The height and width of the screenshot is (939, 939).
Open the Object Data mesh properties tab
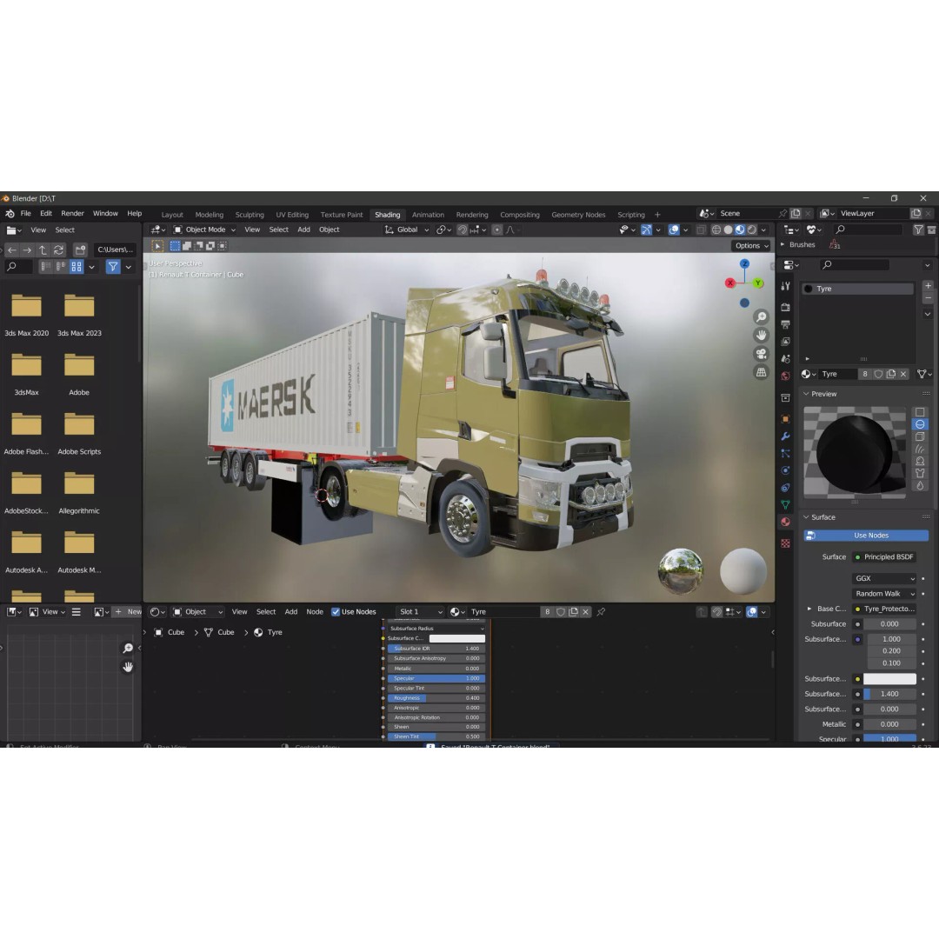785,505
